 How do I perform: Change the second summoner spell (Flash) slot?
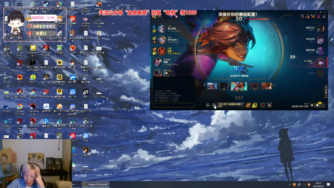click(255, 105)
